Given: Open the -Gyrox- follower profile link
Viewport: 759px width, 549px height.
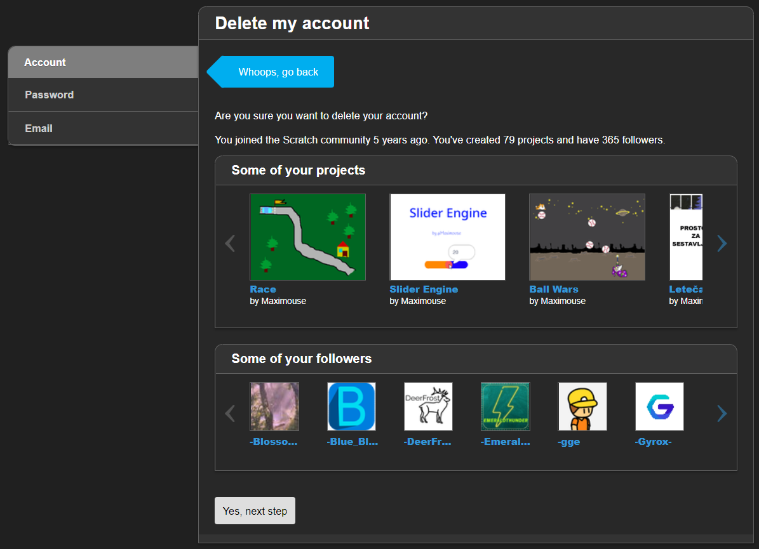Looking at the screenshot, I should click(653, 442).
